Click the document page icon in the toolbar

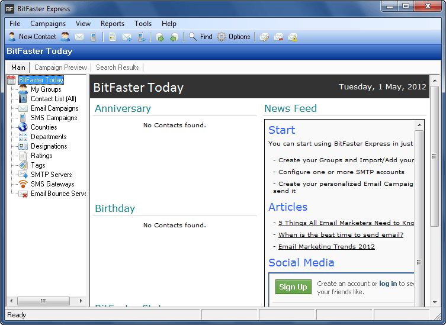point(113,37)
